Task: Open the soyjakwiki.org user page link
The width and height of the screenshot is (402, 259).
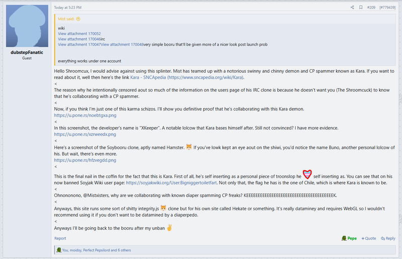Action: click(x=171, y=183)
